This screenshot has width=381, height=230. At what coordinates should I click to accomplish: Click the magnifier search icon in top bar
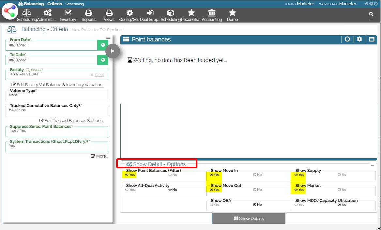(x=371, y=14)
